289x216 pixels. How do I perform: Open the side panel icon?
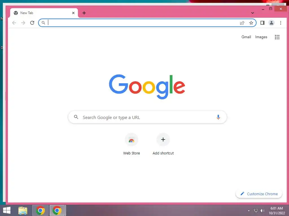tap(262, 23)
